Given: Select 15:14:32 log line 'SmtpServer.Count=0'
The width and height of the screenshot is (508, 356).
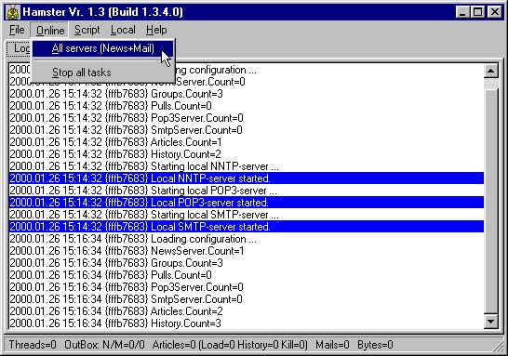Looking at the screenshot, I should click(247, 130).
